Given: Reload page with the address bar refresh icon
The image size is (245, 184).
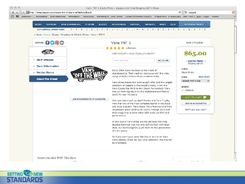Looking at the screenshot, I should point(180,12).
